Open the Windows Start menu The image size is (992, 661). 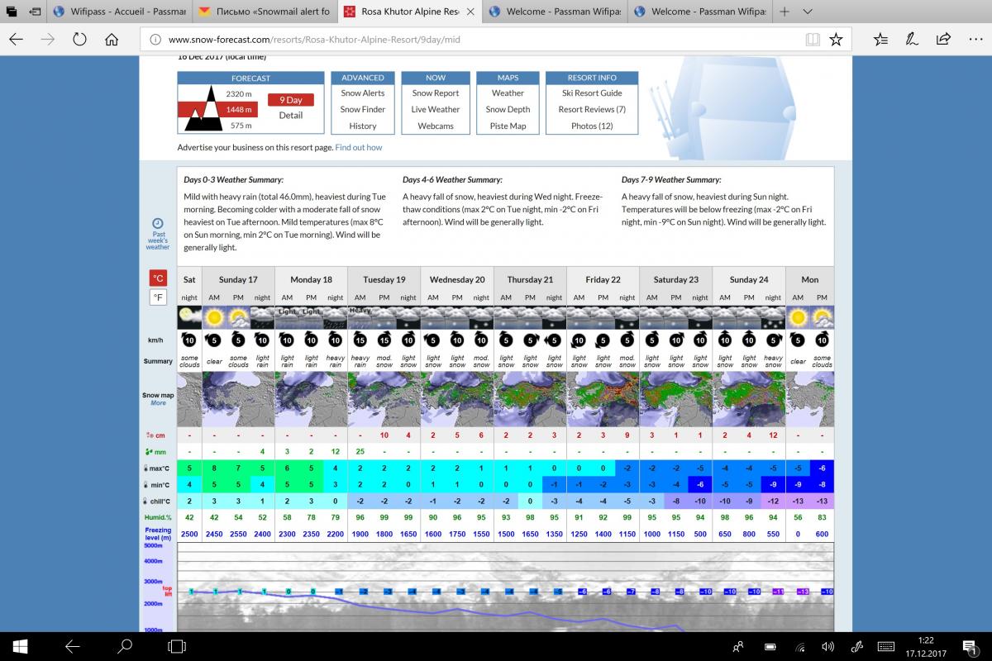tap(20, 646)
